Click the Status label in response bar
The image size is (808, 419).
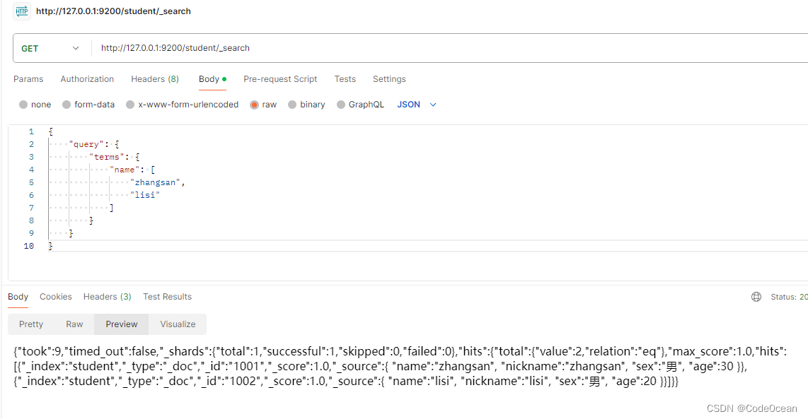click(x=783, y=297)
